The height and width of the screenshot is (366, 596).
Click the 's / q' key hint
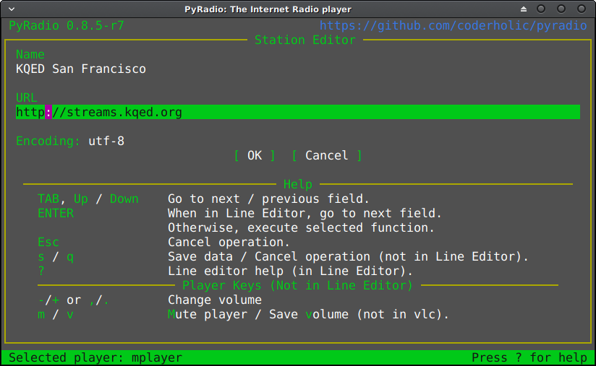pyautogui.click(x=56, y=257)
